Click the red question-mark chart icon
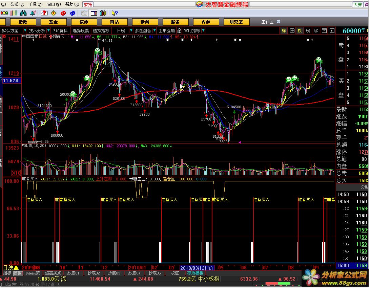 tap(44, 13)
